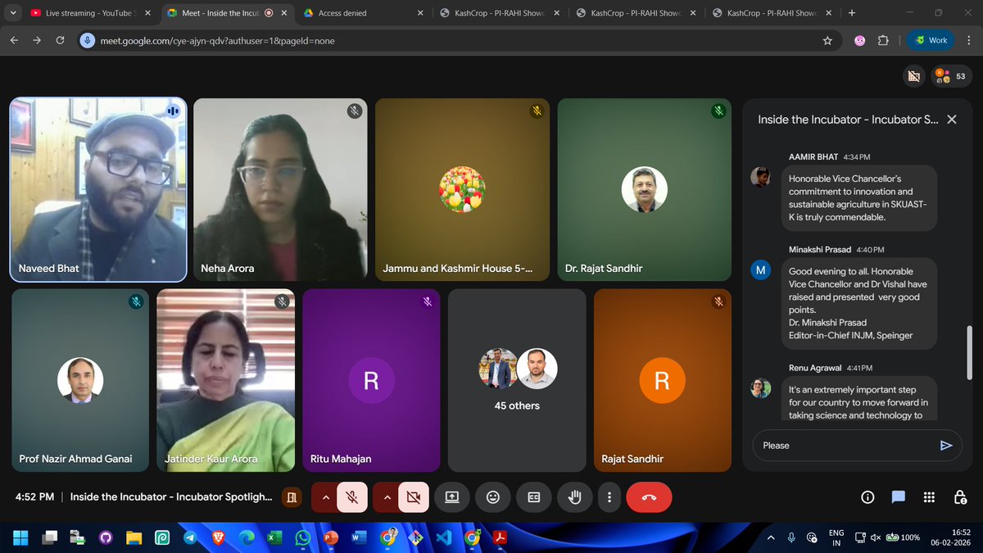This screenshot has height=553, width=983.
Task: Open the three-dot more options menu
Action: point(609,497)
